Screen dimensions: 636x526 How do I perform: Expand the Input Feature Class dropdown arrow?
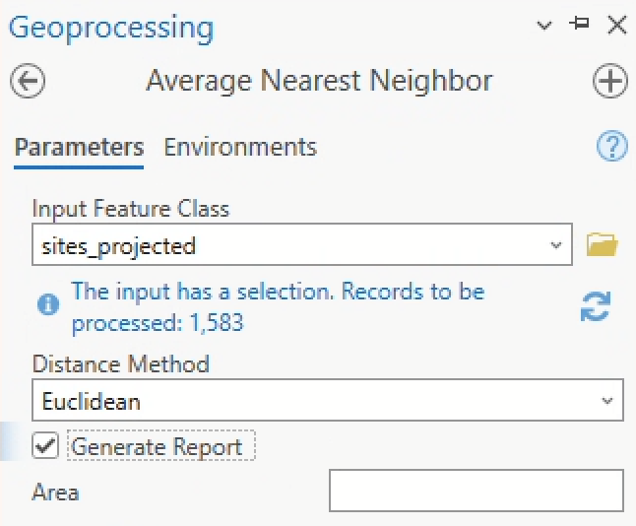pyautogui.click(x=556, y=245)
